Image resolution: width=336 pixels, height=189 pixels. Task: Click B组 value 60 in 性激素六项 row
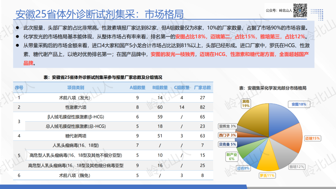click(160, 107)
